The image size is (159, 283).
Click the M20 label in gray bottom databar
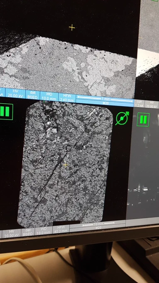98,228
